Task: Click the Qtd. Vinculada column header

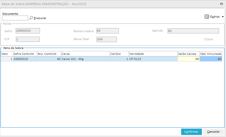Action: click(x=211, y=54)
